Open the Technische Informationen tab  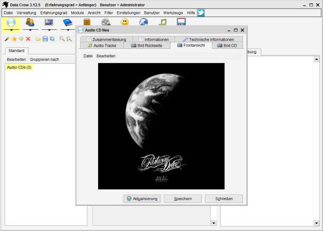(208, 40)
